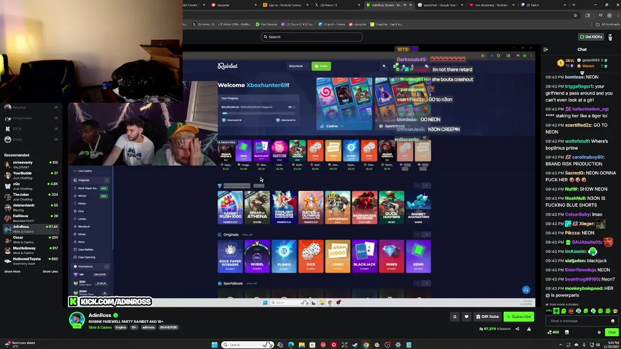Screen dimensions: 621x349
Task: Click the Windows taskbar Search box
Action: point(247,345)
